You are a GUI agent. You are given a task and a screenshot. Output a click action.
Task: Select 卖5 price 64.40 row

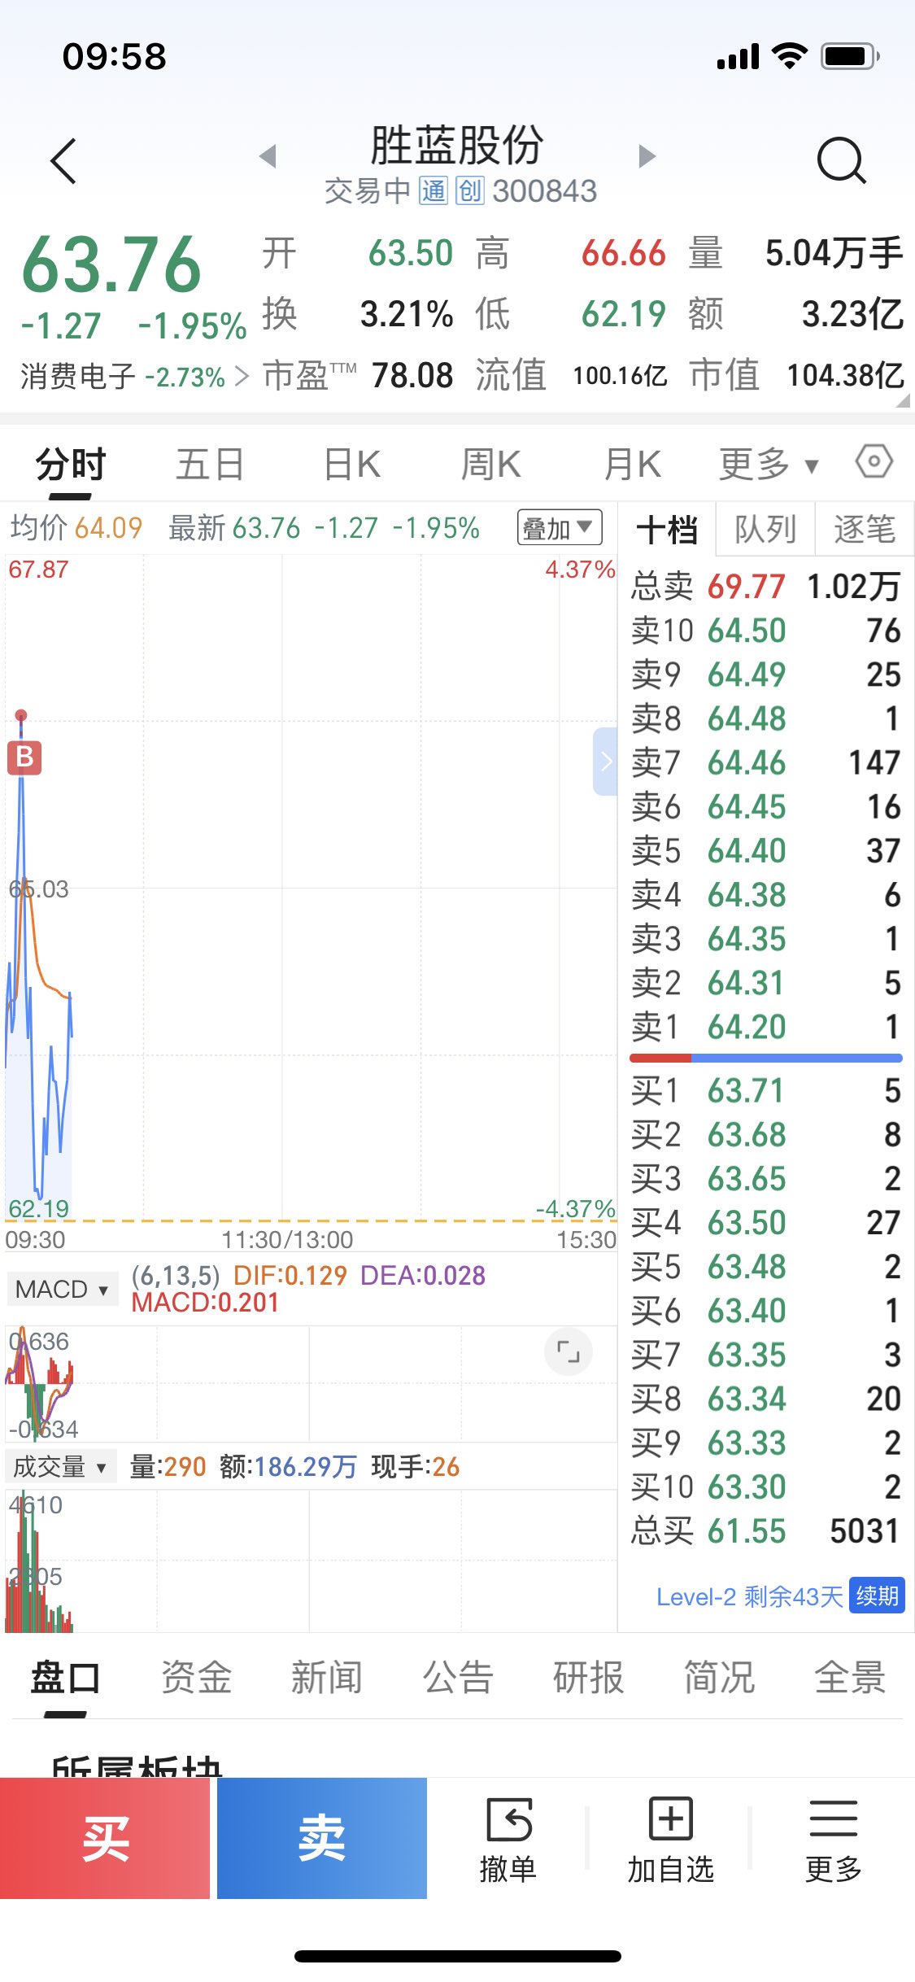[x=766, y=851]
